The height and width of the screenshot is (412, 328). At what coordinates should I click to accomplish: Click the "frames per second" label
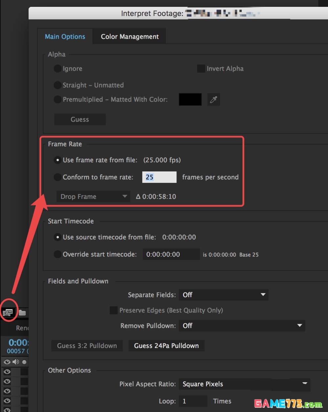tap(210, 177)
